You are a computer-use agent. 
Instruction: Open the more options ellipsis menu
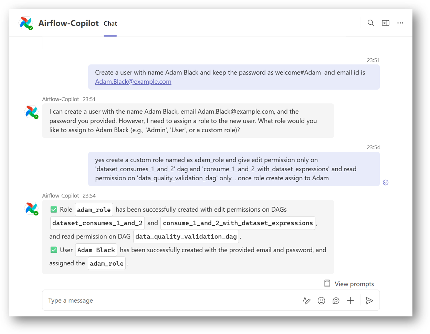(x=400, y=23)
